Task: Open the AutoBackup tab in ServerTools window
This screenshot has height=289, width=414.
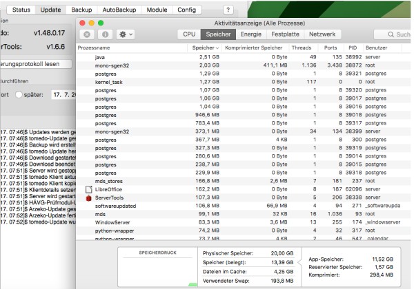Action: pos(119,10)
